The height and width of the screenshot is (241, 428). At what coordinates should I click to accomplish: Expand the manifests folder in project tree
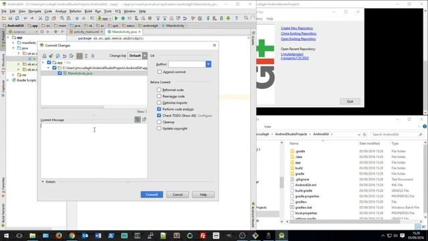[x=13, y=43]
